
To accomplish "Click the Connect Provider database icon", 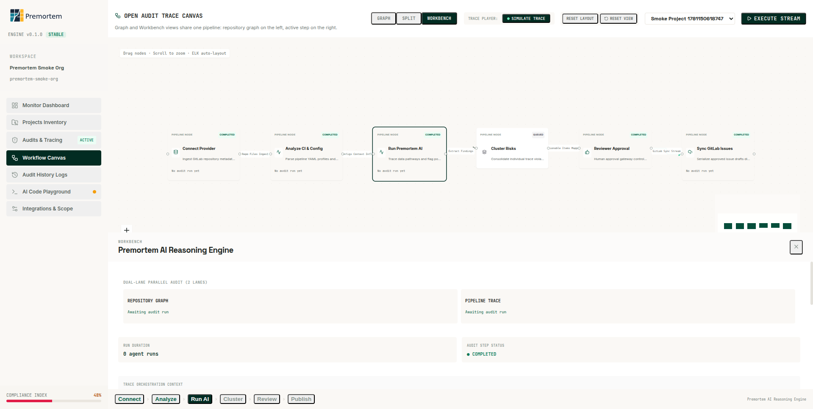I will pyautogui.click(x=176, y=152).
